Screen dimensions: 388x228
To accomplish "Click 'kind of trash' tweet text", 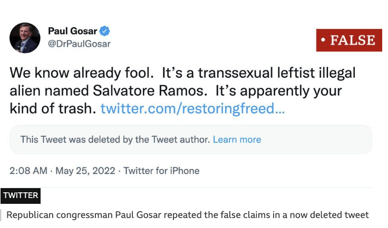I will pos(52,109).
